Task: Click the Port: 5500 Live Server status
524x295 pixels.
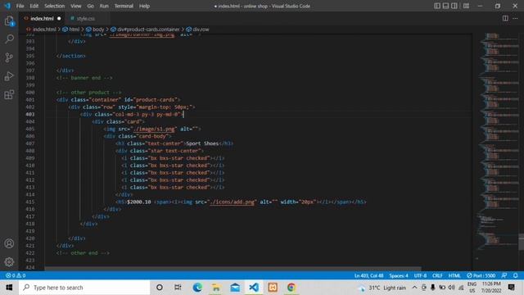Action: (x=481, y=275)
